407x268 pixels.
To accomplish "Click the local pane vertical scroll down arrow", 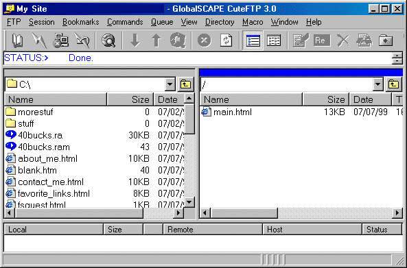I will [x=189, y=202].
